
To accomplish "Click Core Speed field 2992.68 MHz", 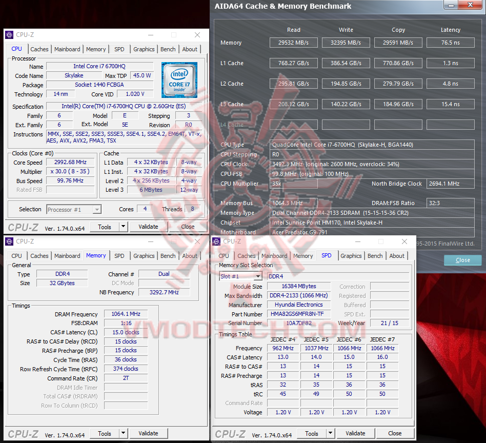I will pos(70,162).
